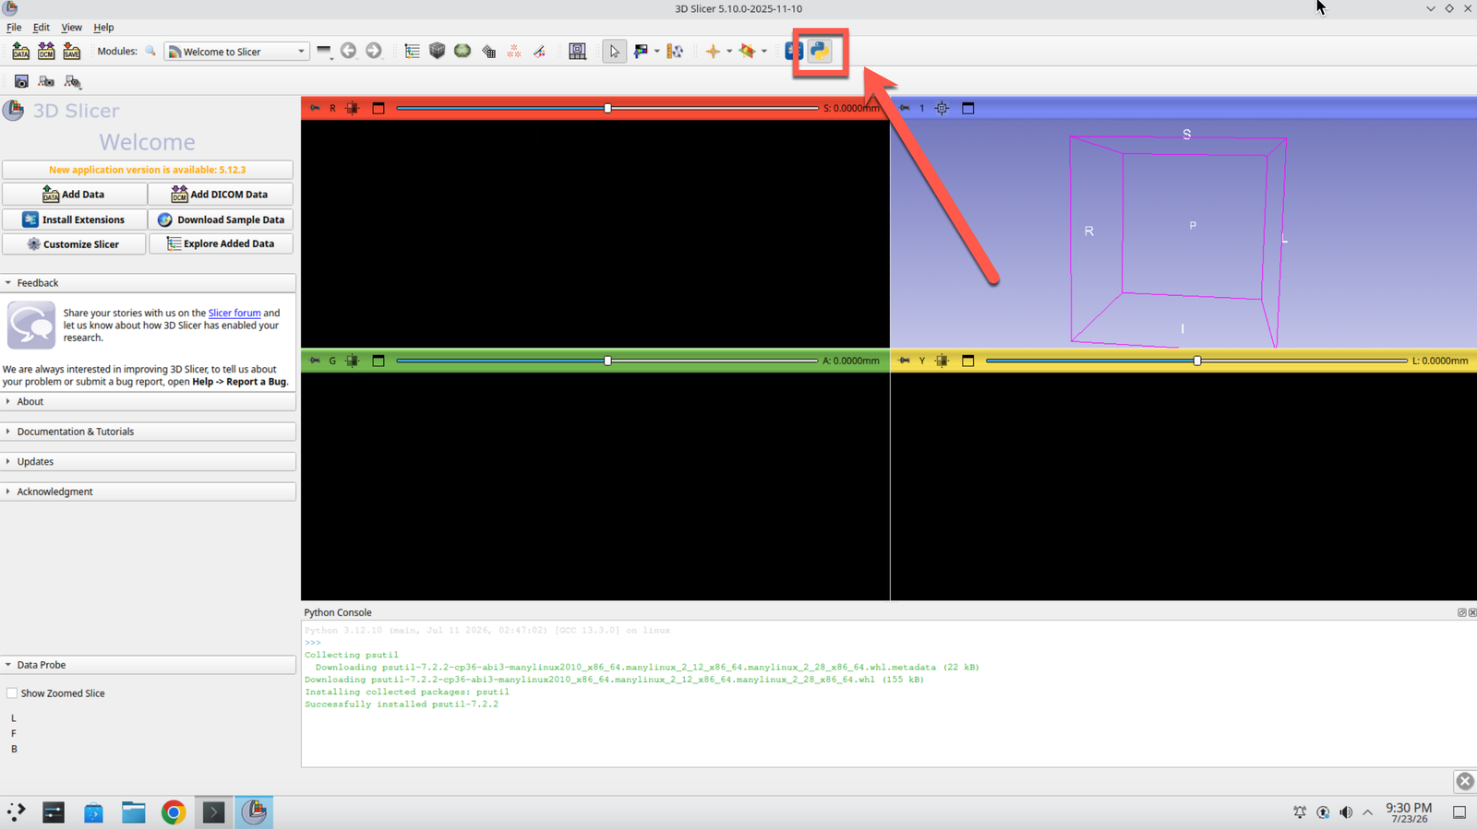The image size is (1477, 829).
Task: Go to next module with forward arrow
Action: pos(373,51)
